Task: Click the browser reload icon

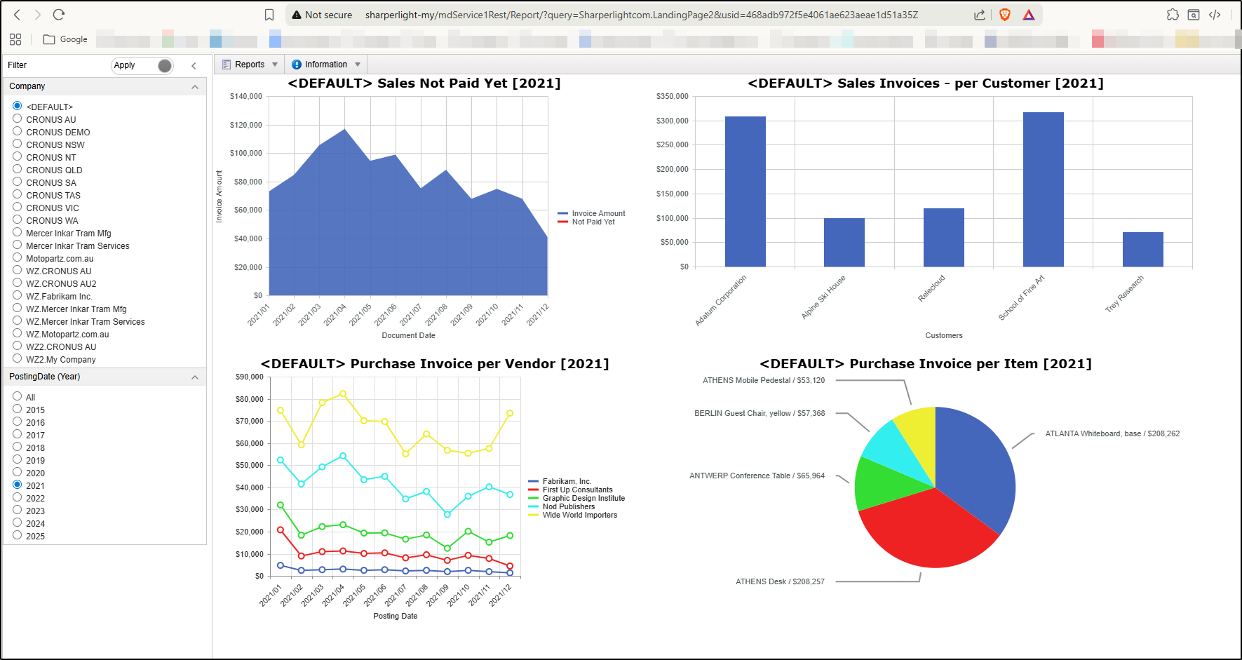Action: (59, 15)
